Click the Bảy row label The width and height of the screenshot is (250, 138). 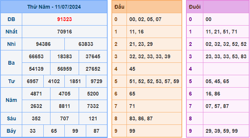click(11, 131)
